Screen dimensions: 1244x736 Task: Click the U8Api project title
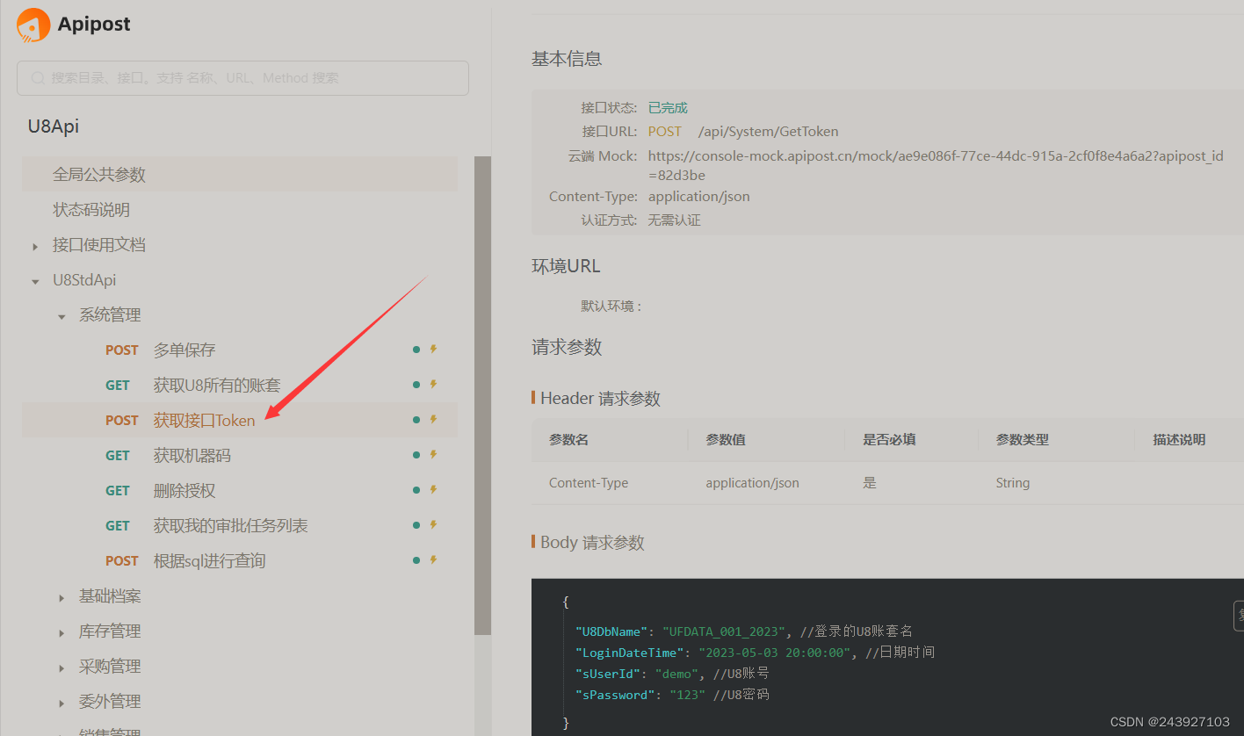tap(54, 126)
